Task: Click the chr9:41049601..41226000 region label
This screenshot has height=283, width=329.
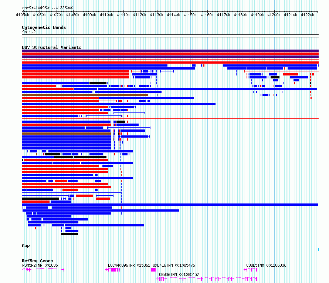Action: pyautogui.click(x=48, y=8)
